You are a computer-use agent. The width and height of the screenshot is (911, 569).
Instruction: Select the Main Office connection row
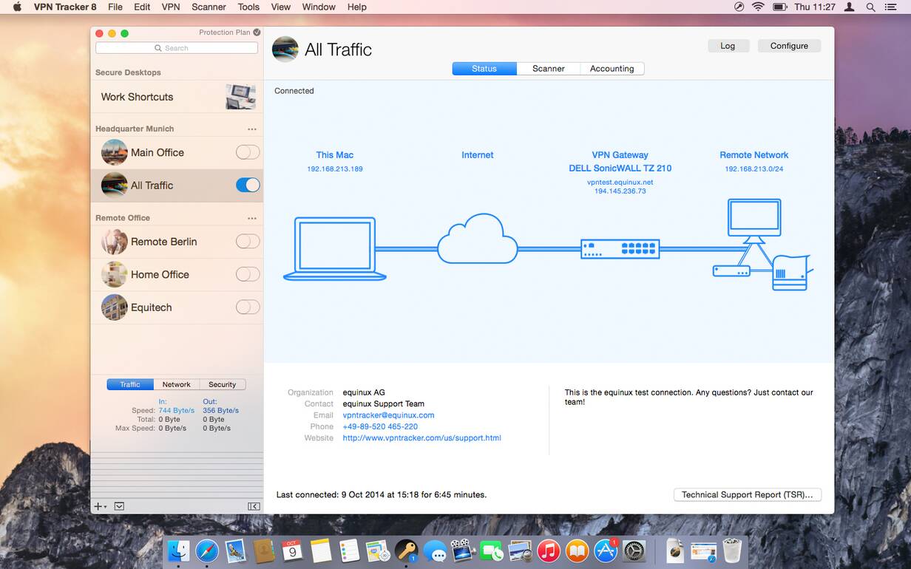point(177,152)
